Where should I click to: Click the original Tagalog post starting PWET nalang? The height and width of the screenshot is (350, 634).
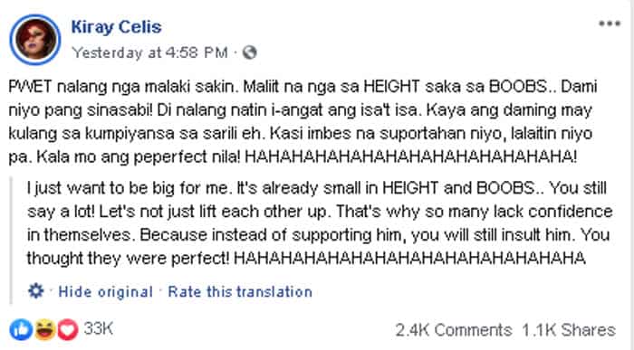(303, 121)
